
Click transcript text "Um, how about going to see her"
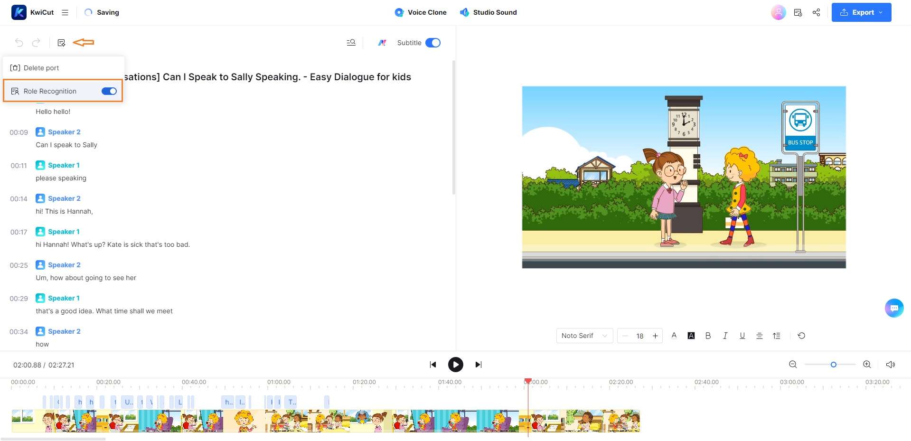[x=86, y=278]
